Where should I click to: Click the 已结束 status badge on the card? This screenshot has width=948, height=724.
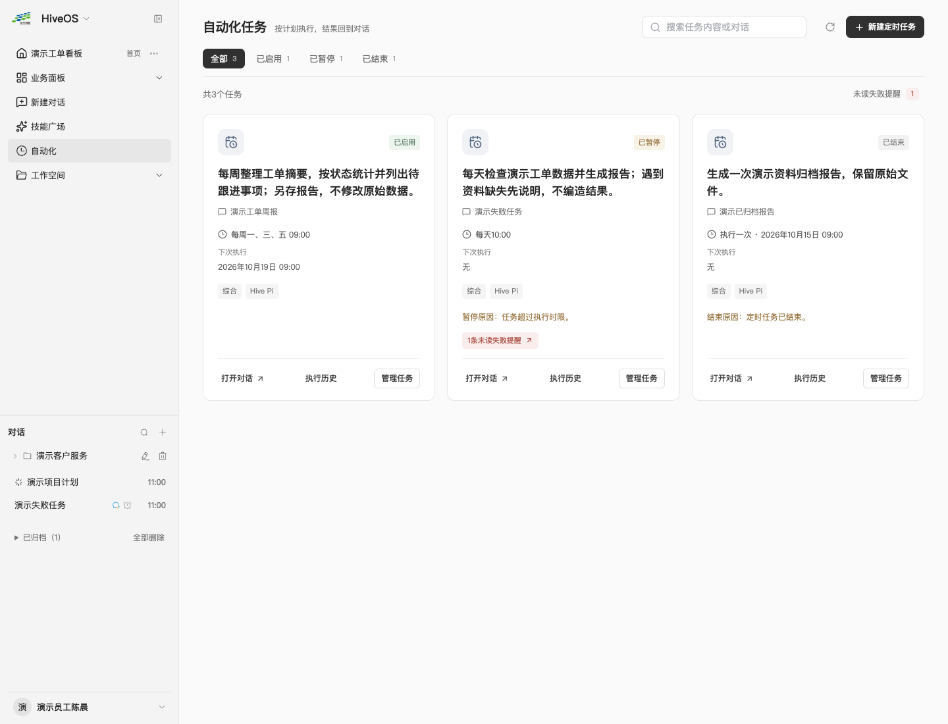[894, 142]
